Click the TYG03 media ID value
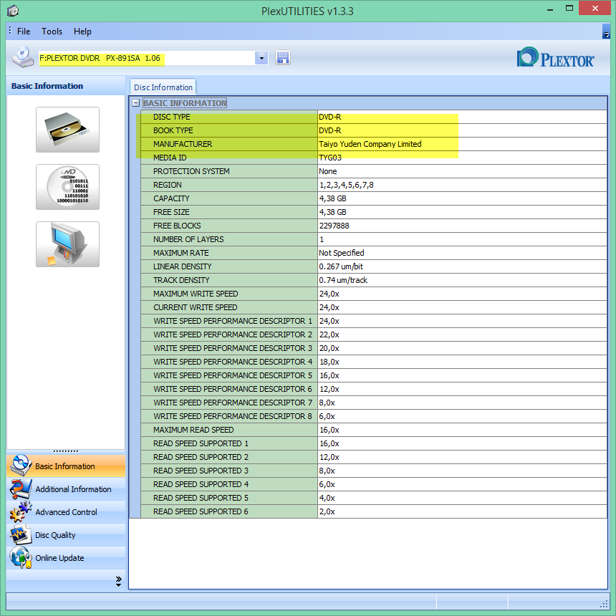 [x=330, y=158]
